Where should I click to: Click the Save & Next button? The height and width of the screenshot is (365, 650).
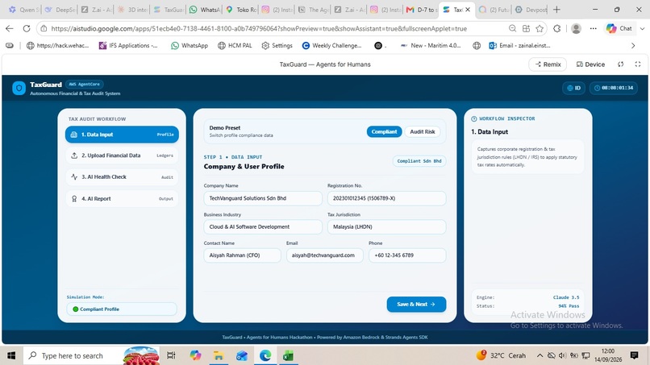(x=416, y=305)
